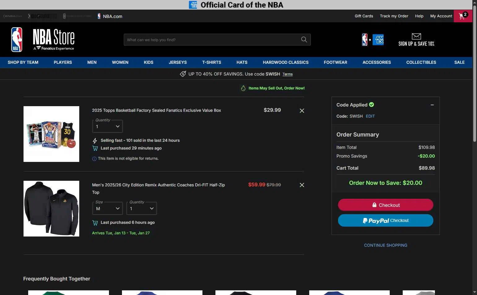
Task: Open the Collectibles menu
Action: [x=421, y=62]
